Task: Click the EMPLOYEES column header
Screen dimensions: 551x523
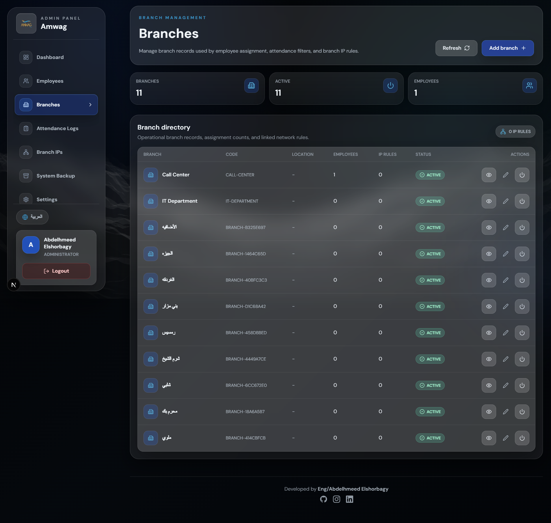Action: (x=345, y=154)
